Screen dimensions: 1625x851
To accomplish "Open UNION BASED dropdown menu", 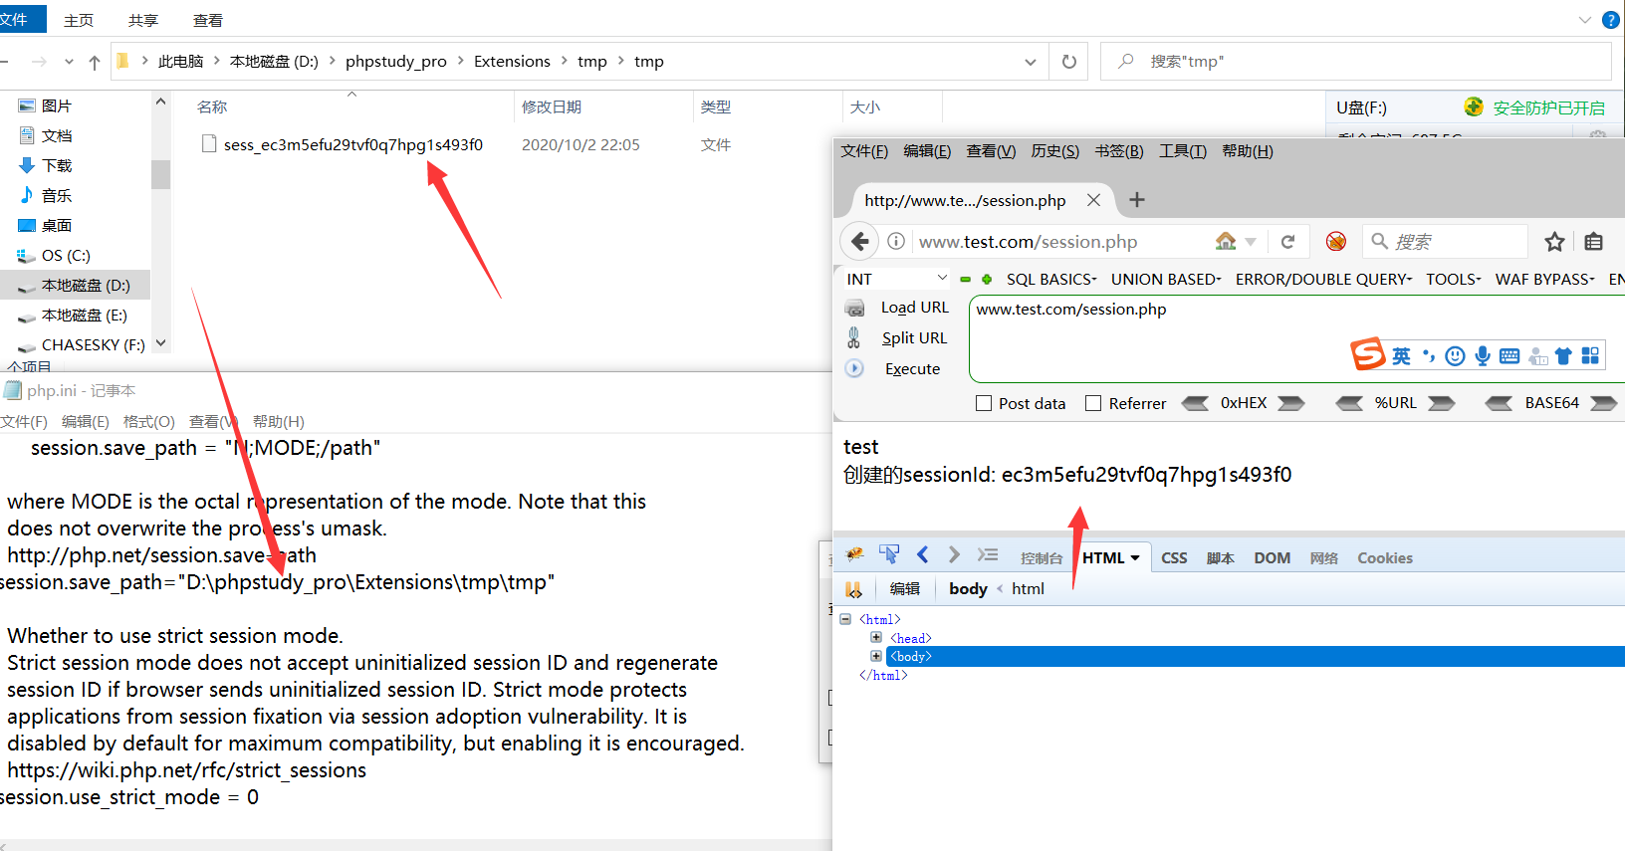I will [x=1166, y=280].
